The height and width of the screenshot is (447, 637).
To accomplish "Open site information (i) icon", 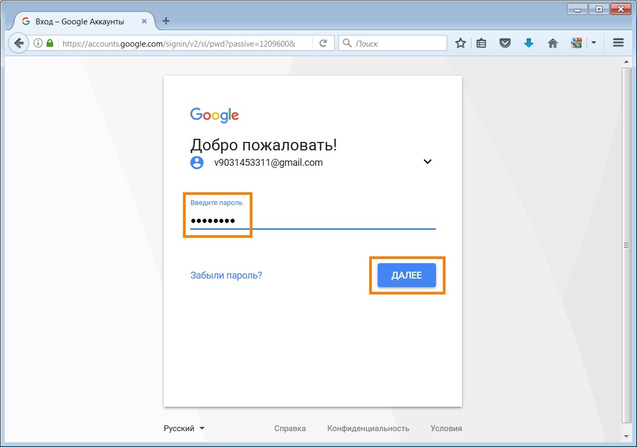I will 38,43.
